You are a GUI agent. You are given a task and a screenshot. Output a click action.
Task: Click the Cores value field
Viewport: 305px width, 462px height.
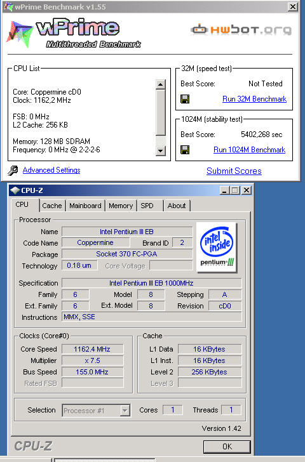click(x=173, y=410)
